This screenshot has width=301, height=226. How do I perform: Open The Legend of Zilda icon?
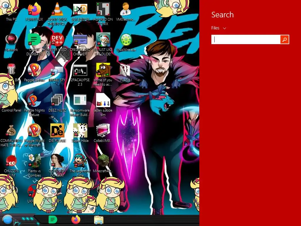[80, 165]
